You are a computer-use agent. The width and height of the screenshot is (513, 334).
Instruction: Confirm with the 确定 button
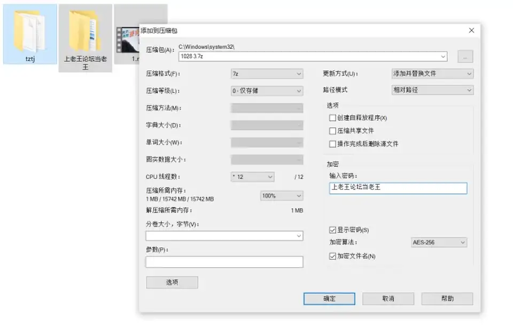[329, 299]
